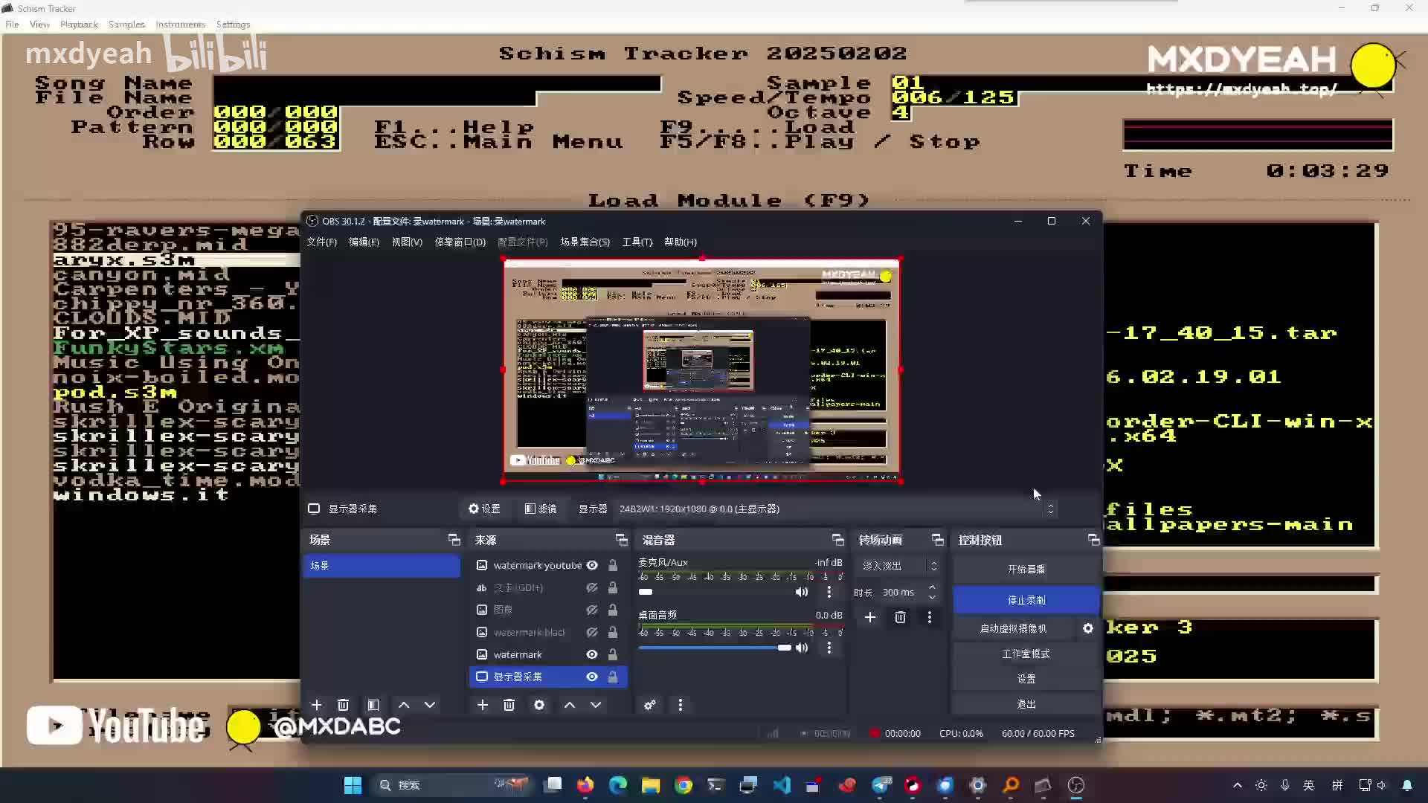
Task: Mute the desktop audio speaker icon
Action: coord(802,648)
